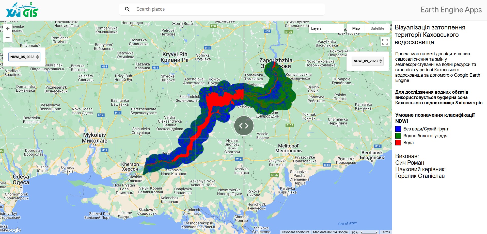Click Melitopol' city label
This screenshot has width=487, height=234.
coord(289,148)
